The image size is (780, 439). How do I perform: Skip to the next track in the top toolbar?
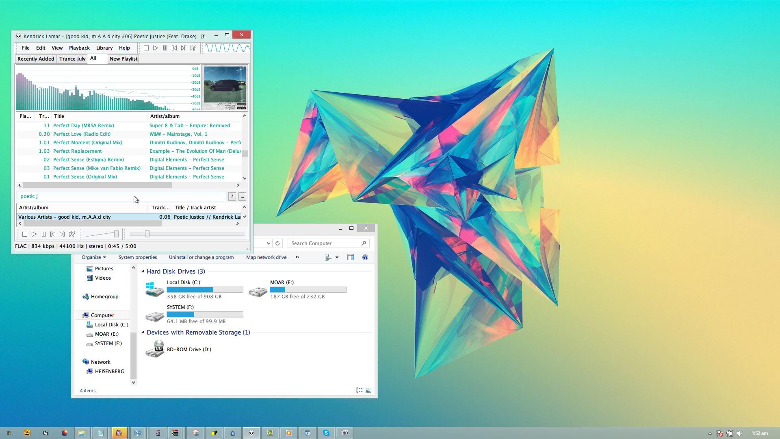click(184, 48)
